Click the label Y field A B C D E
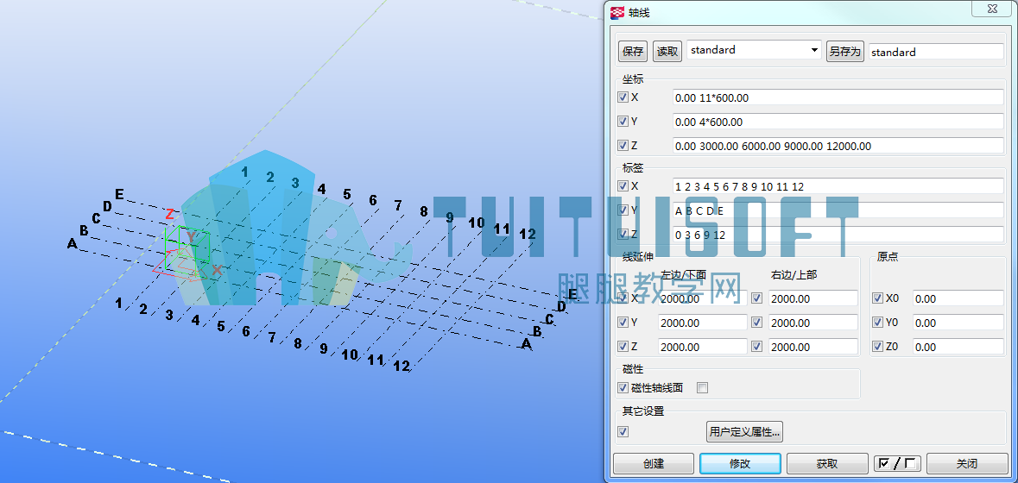 click(838, 210)
